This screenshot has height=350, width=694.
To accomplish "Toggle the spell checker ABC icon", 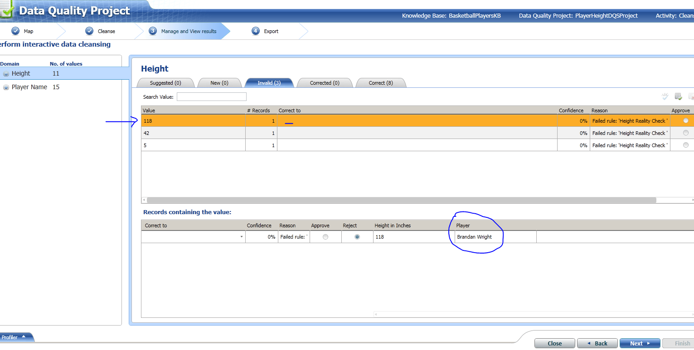I will click(x=665, y=96).
